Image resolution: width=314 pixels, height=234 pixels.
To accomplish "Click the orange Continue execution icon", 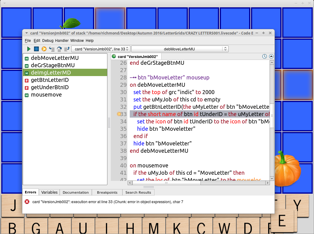I will point(44,49).
